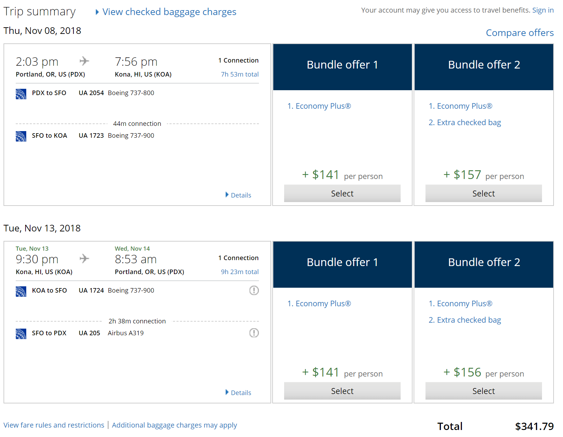Image resolution: width=563 pixels, height=437 pixels.
Task: Click United logo next to KOA to SFO
Action: pyautogui.click(x=21, y=292)
